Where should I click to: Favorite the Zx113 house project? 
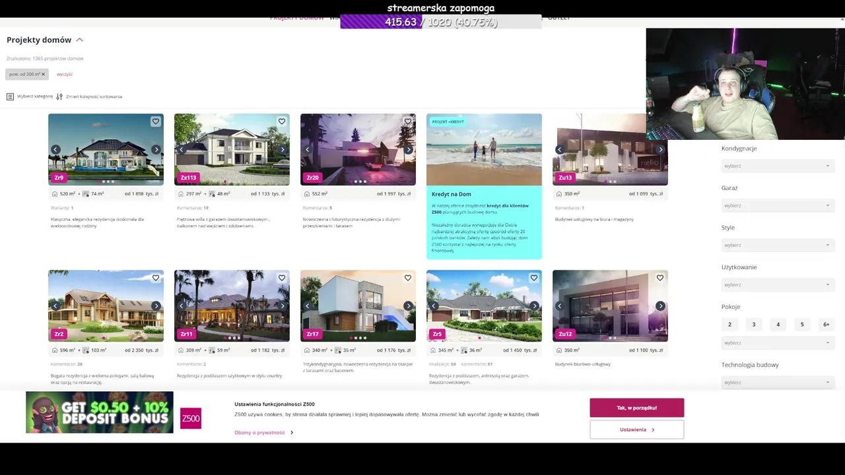(x=282, y=121)
